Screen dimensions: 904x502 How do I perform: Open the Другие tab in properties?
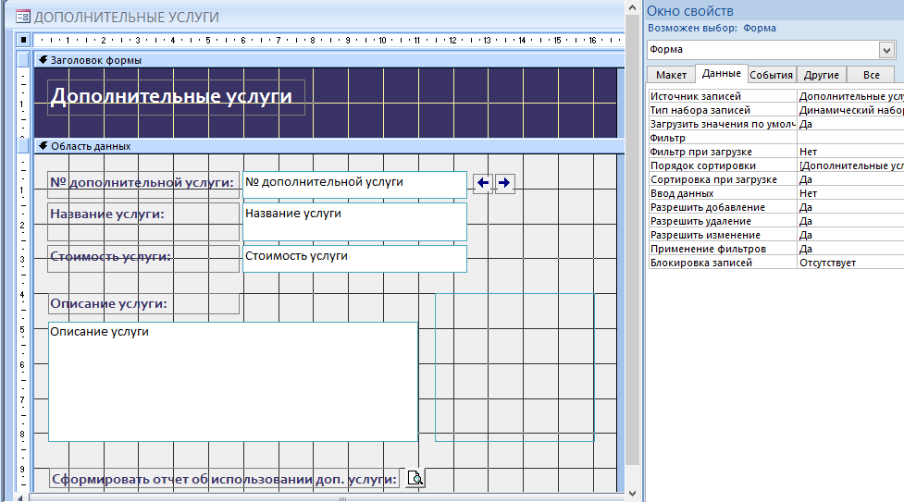[821, 75]
